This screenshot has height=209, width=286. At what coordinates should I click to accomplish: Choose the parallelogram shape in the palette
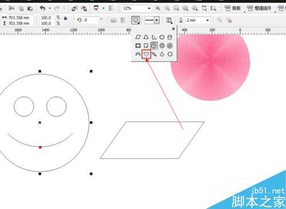(x=138, y=37)
